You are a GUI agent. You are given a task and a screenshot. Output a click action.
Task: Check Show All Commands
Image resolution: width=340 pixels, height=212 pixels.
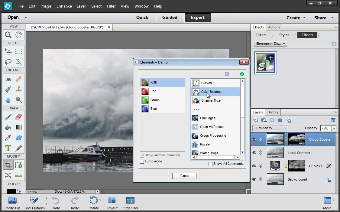210,164
